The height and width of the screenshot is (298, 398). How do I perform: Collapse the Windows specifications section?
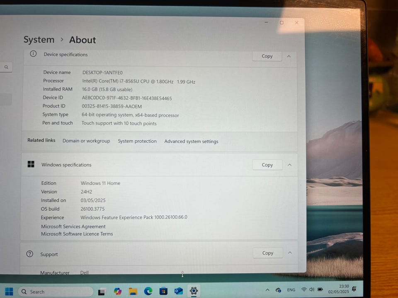pyautogui.click(x=289, y=165)
